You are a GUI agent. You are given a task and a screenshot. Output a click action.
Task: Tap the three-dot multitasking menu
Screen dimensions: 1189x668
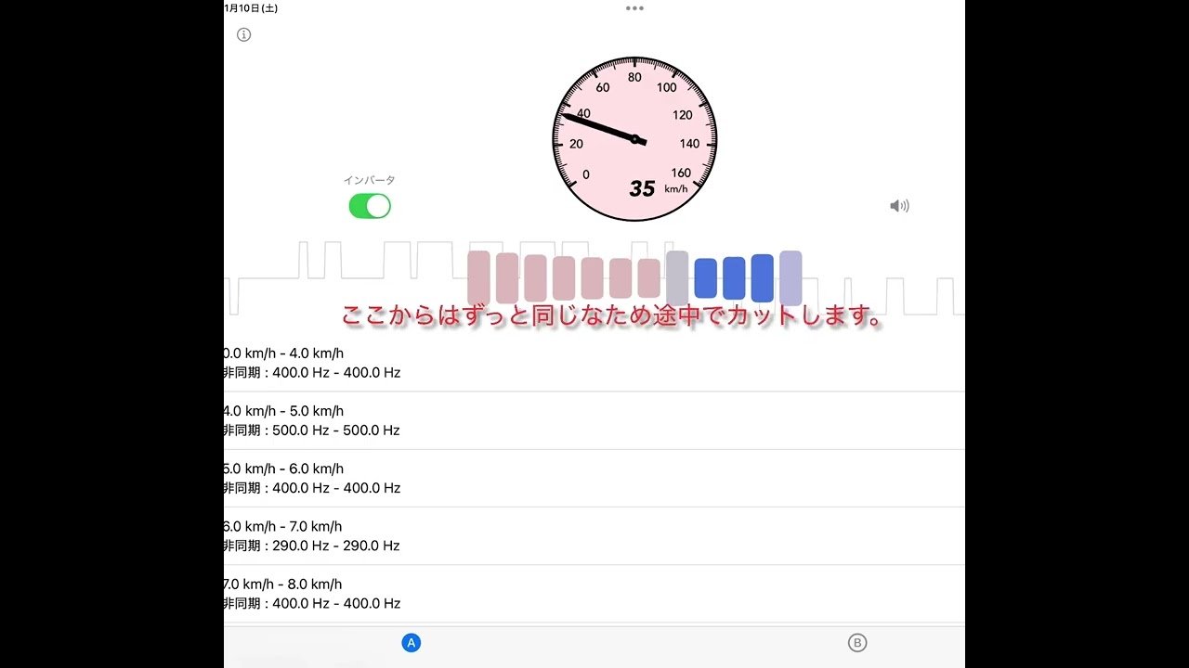click(634, 8)
